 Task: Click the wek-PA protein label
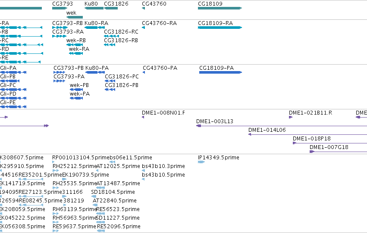[80, 94]
